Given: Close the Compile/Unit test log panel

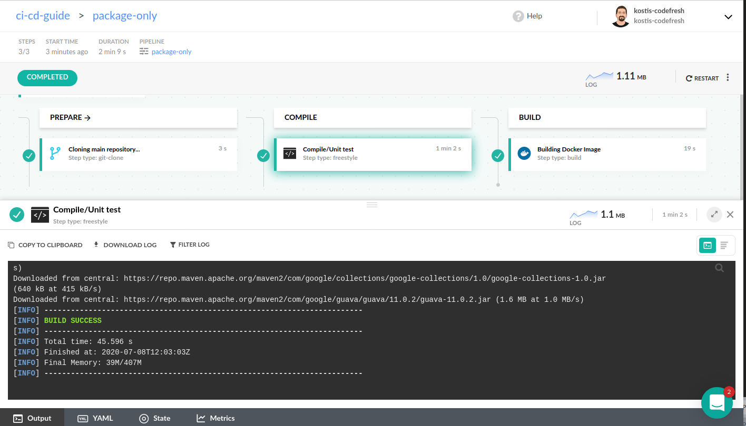Looking at the screenshot, I should (x=730, y=215).
